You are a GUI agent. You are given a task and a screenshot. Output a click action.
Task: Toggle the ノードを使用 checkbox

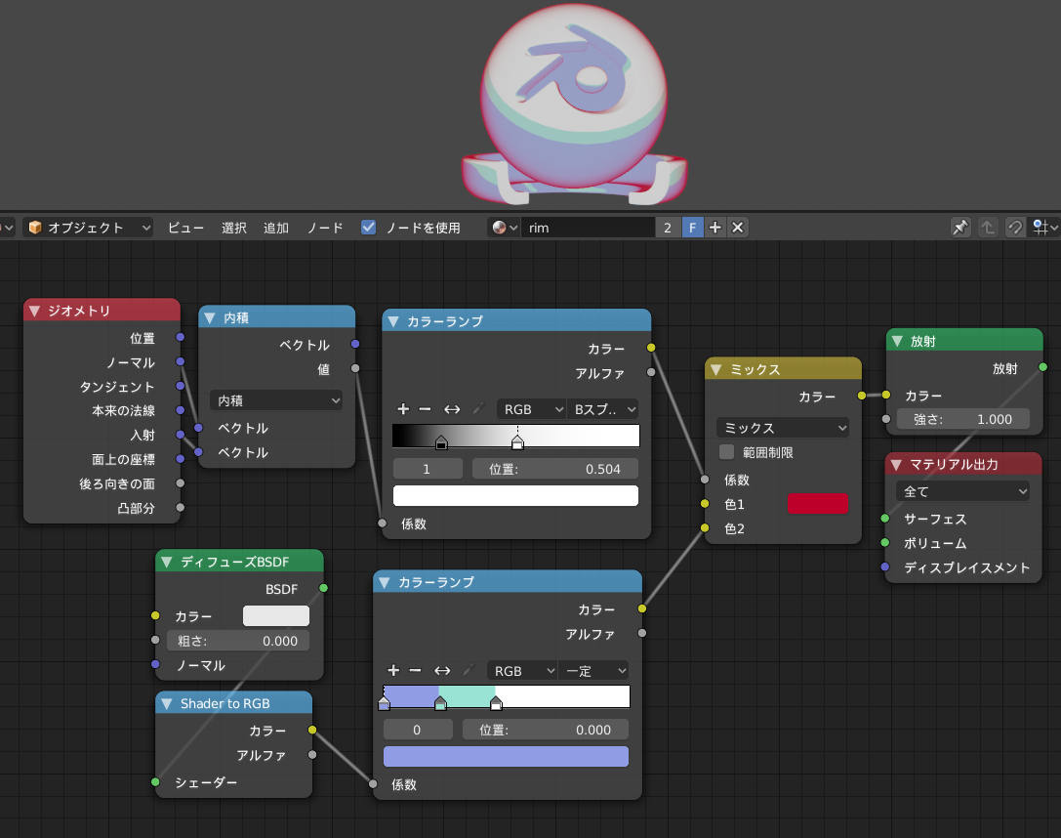pos(368,227)
